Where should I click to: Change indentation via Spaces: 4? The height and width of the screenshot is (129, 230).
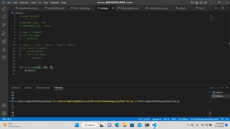(157, 119)
